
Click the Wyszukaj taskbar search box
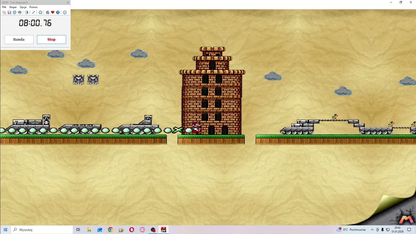pos(42,230)
